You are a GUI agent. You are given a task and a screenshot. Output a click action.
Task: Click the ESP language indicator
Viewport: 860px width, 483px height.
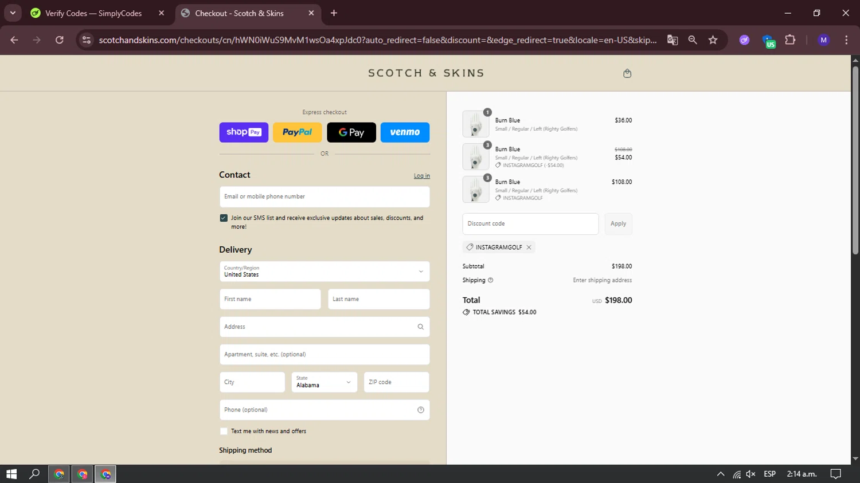coord(769,474)
